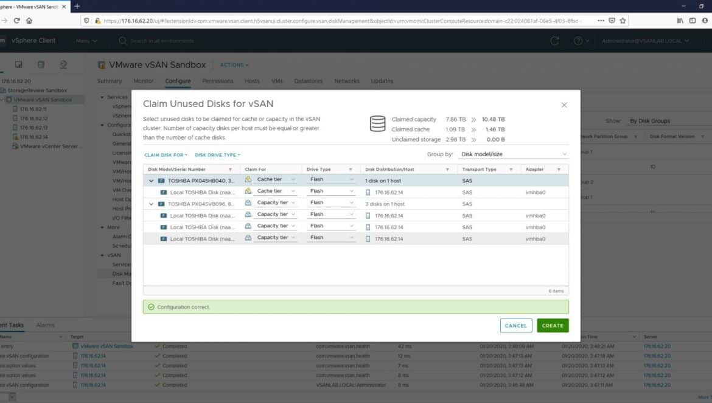This screenshot has height=403, width=712.
Task: Switch to the Monitor tab
Action: pos(144,81)
